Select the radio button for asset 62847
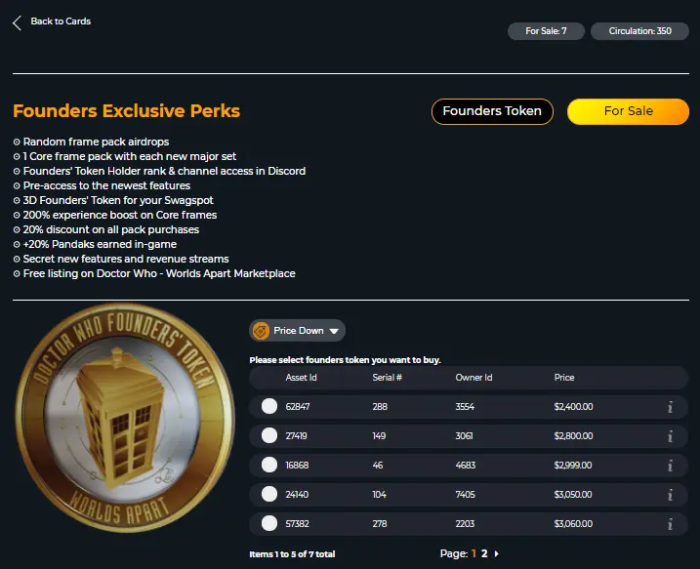The height and width of the screenshot is (569, 700). click(269, 406)
